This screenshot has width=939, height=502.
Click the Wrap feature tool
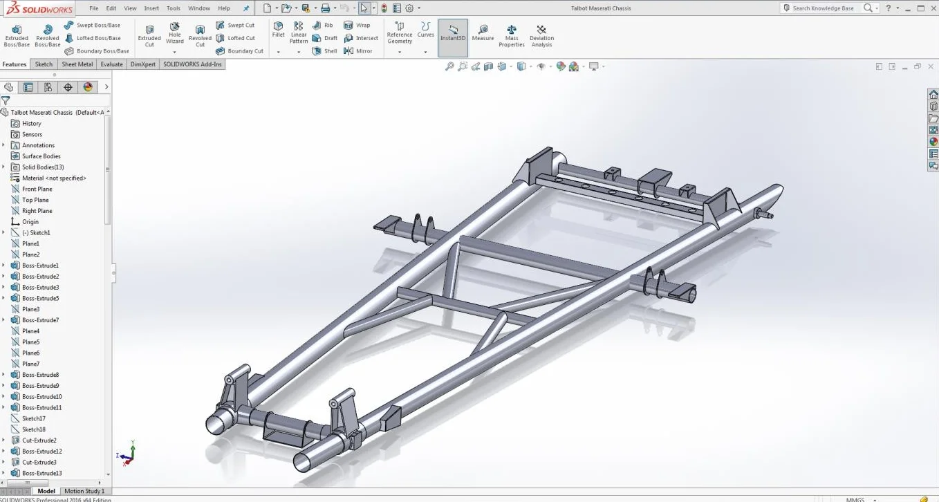tap(357, 25)
